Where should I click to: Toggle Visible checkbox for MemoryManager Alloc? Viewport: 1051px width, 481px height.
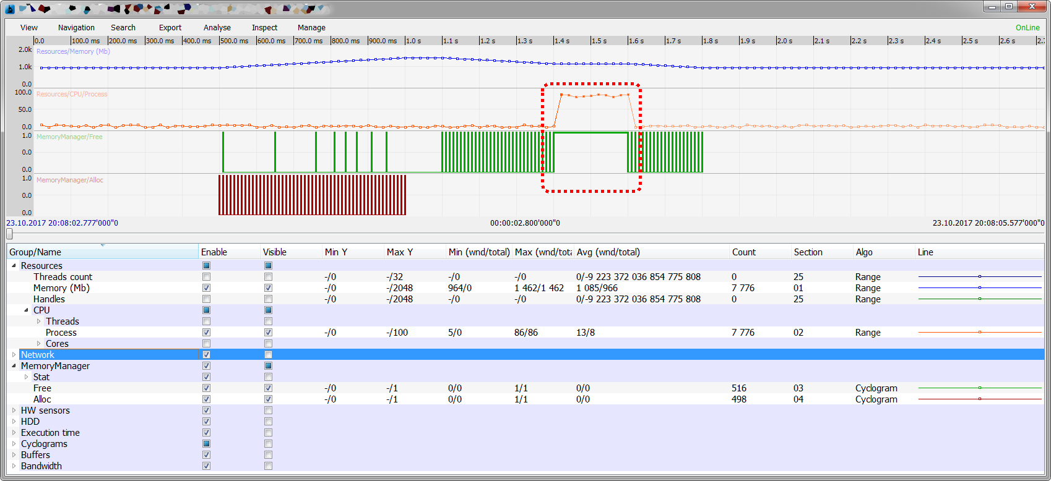tap(268, 399)
